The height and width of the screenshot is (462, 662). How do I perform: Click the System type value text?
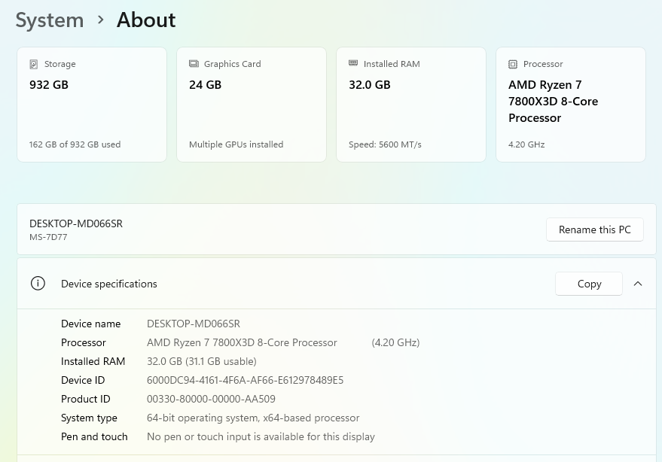tap(253, 418)
